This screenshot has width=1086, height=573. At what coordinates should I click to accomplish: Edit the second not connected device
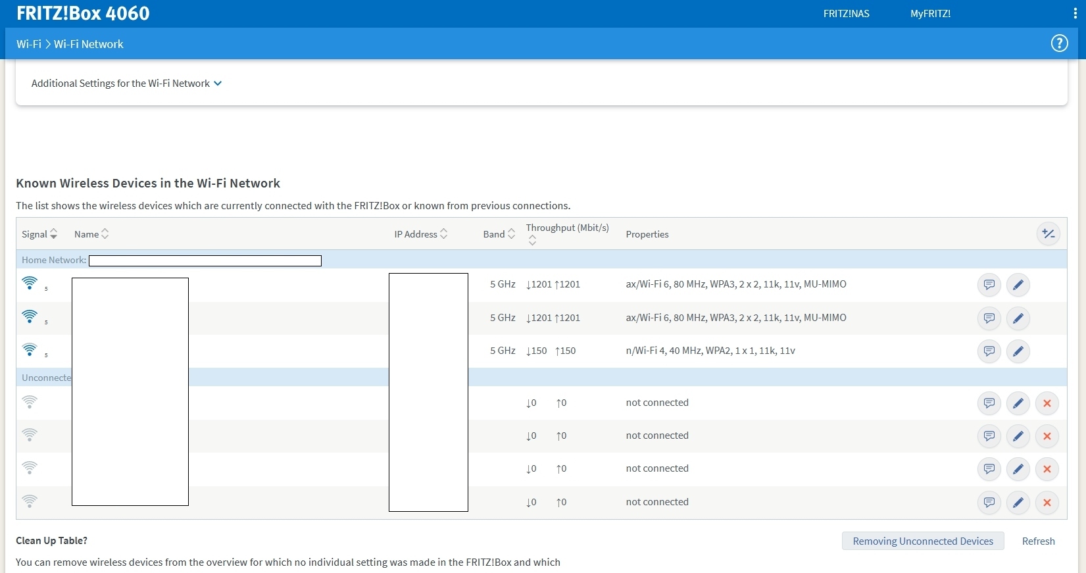click(1018, 436)
